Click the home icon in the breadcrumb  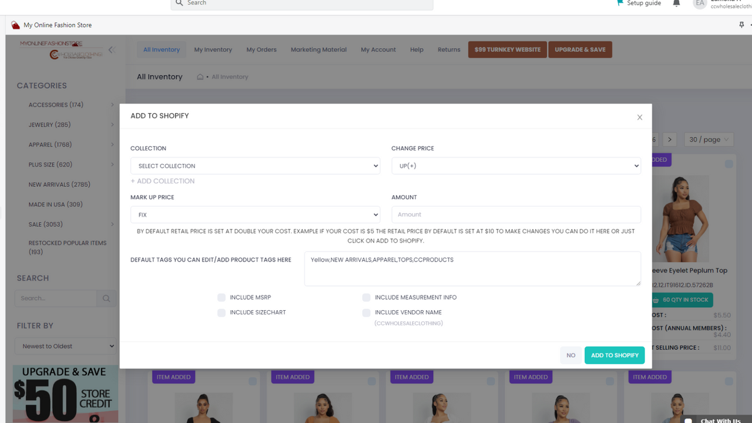click(200, 76)
